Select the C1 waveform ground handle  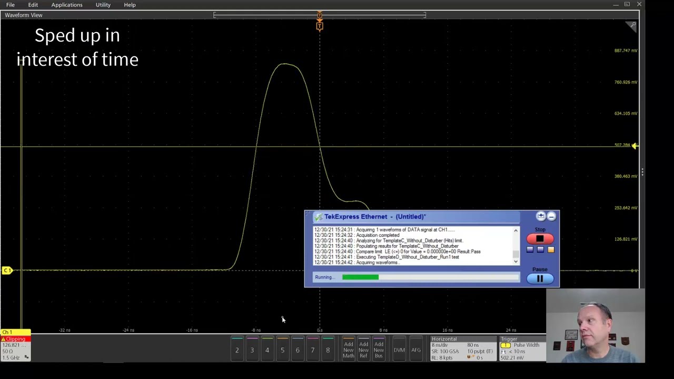coord(7,271)
